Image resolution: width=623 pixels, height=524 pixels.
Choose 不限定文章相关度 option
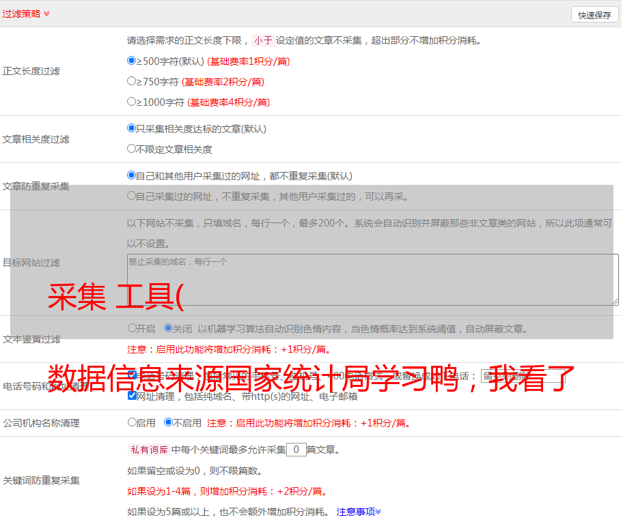[132, 149]
